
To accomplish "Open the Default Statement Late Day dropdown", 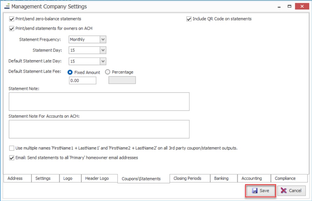I will 103,61.
